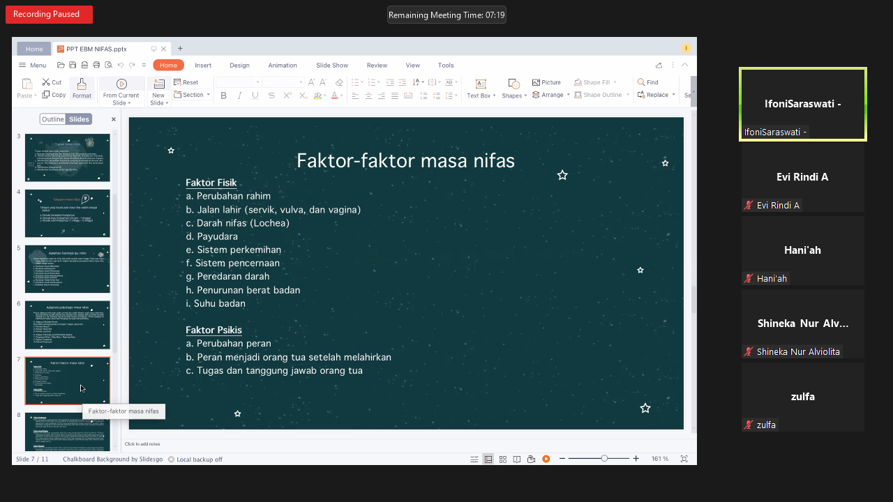893x502 pixels.
Task: Center align text
Action: pos(368,96)
